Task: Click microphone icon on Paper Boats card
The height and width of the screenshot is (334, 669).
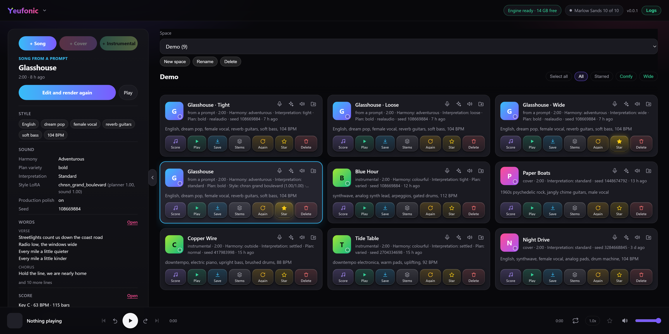Action: (x=615, y=171)
